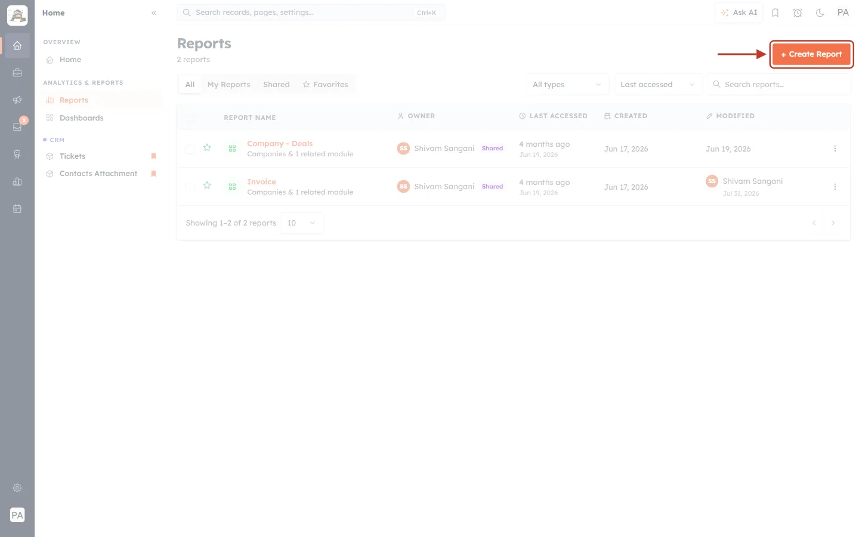
Task: Open the PA profile avatar in the top bar
Action: tap(843, 13)
